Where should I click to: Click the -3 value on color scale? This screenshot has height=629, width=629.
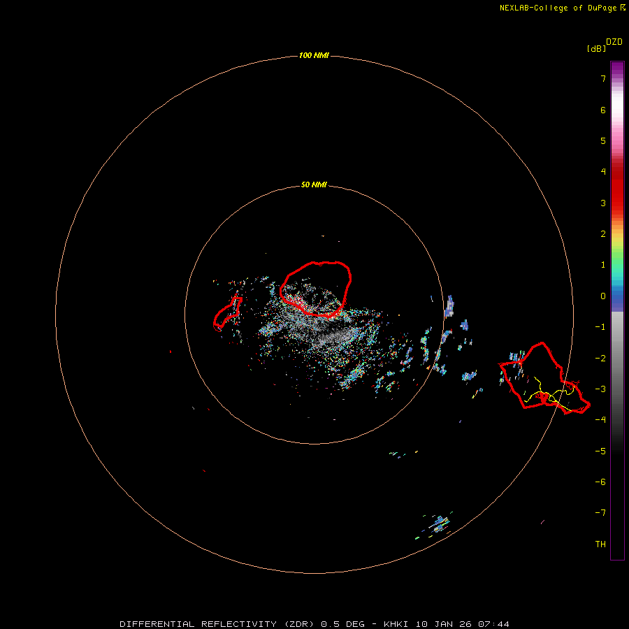point(600,389)
